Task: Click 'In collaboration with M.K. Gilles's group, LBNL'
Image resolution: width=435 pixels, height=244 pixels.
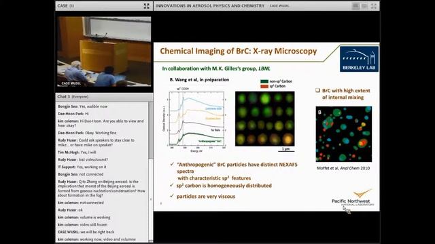Action: click(216, 68)
